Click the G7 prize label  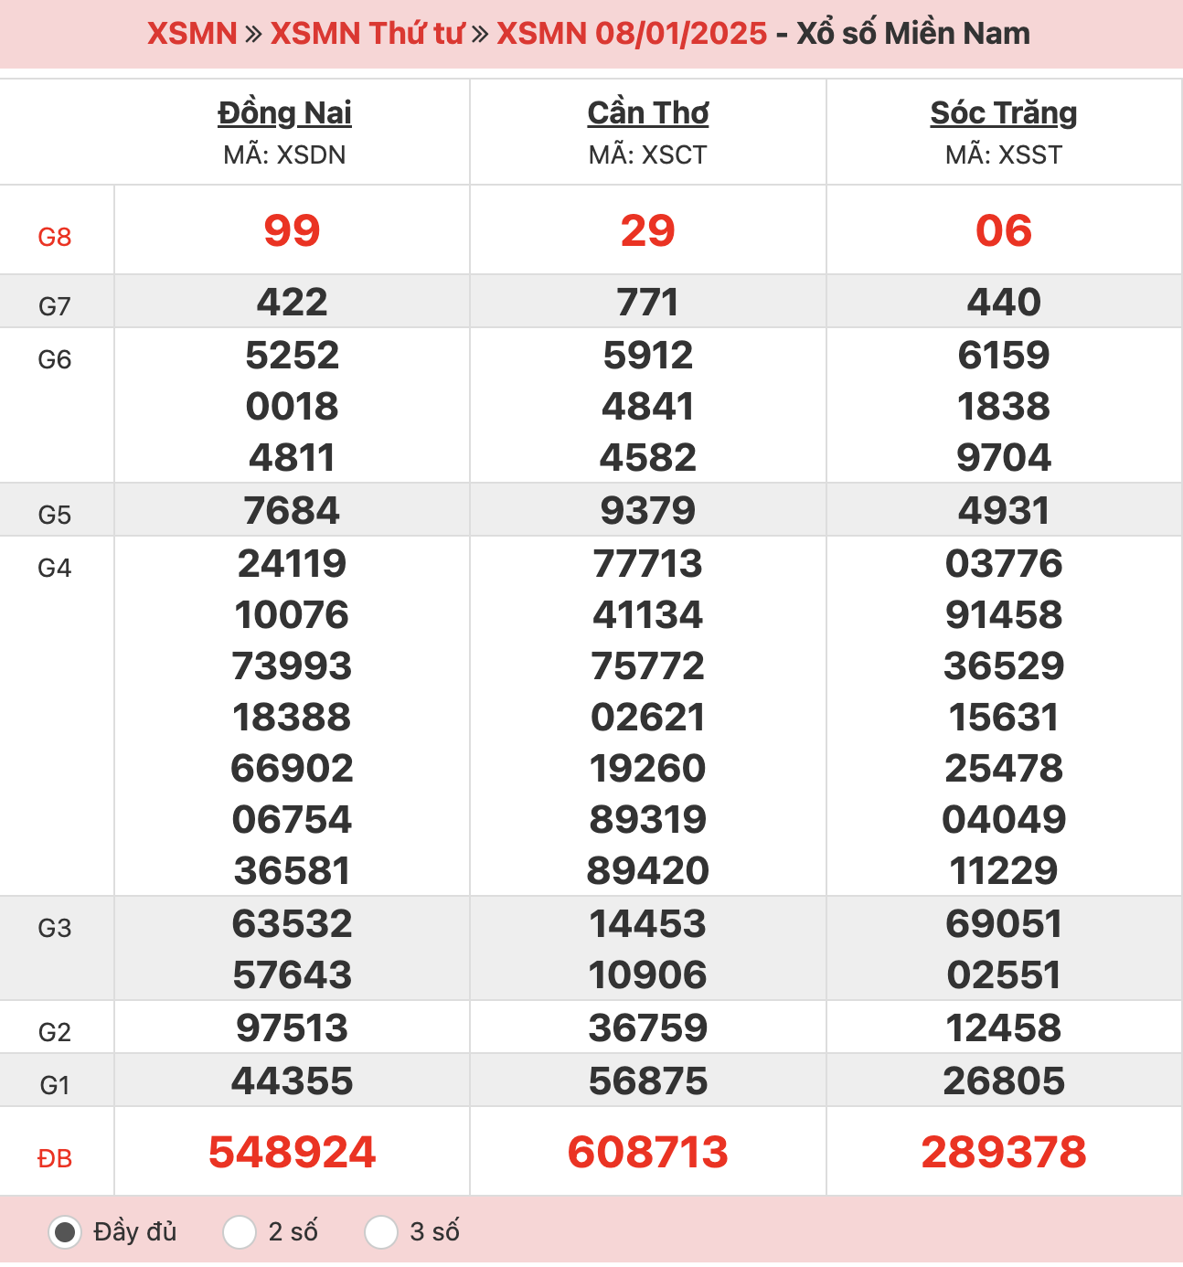point(55,306)
